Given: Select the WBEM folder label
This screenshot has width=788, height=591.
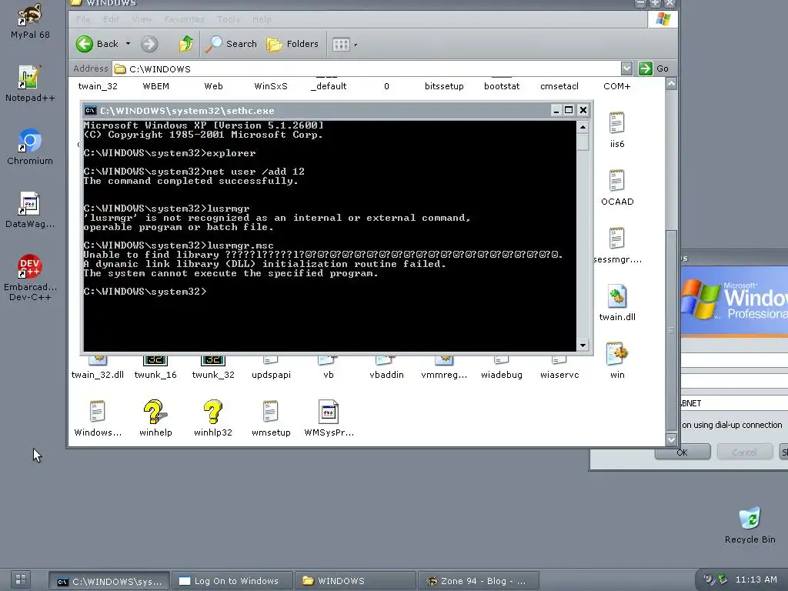Looking at the screenshot, I should tap(155, 86).
